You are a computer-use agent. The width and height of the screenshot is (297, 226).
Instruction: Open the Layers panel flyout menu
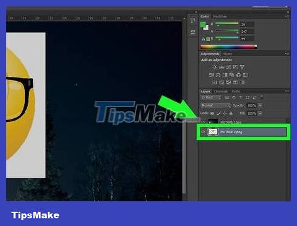tap(287, 91)
